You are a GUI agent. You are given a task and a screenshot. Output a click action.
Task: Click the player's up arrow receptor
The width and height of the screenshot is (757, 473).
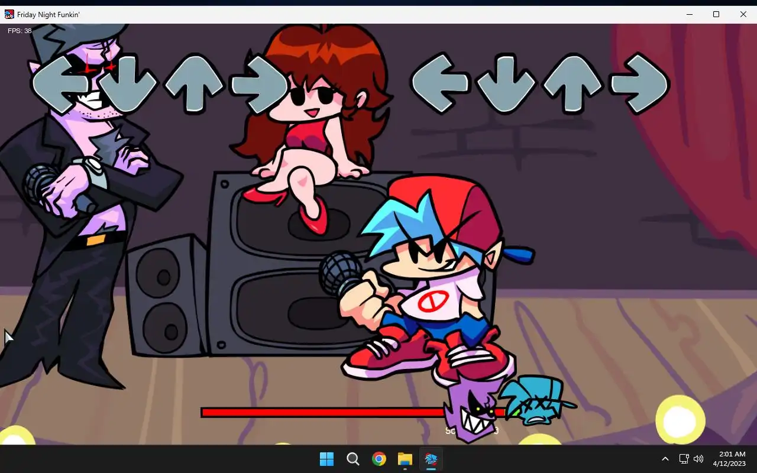click(x=572, y=83)
